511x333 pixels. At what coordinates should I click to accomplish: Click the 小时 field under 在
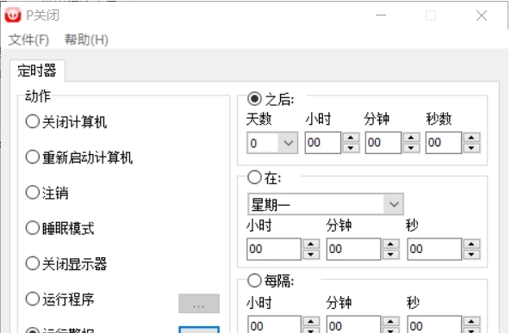274,249
